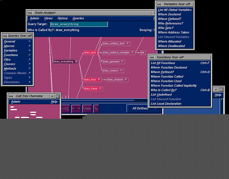Screen dimensions: 229x179
Task: Open the Methods submenu in Queries Tear-off
Action: click(x=17, y=69)
